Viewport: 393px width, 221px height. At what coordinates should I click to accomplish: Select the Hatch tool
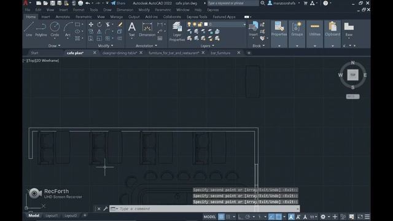tap(77, 38)
